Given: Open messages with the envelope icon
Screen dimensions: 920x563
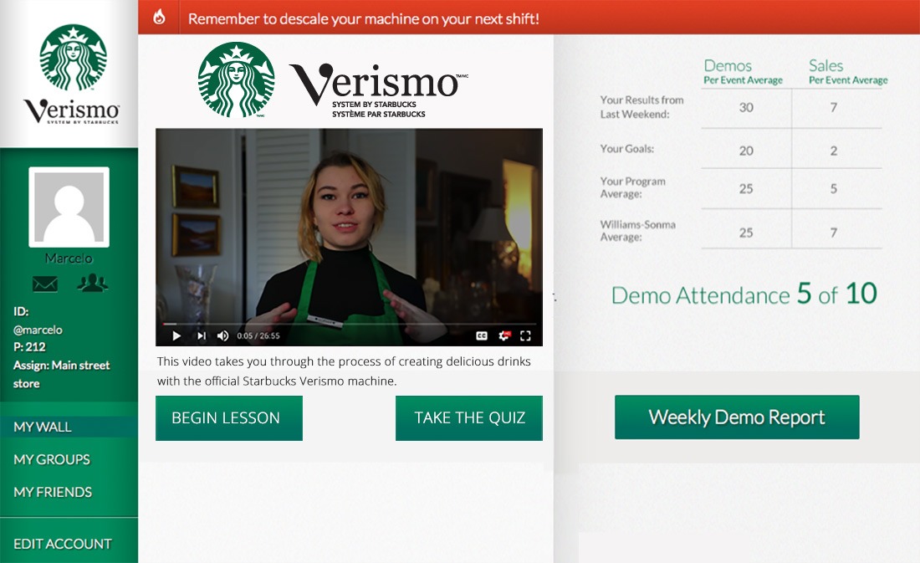Looking at the screenshot, I should [45, 284].
